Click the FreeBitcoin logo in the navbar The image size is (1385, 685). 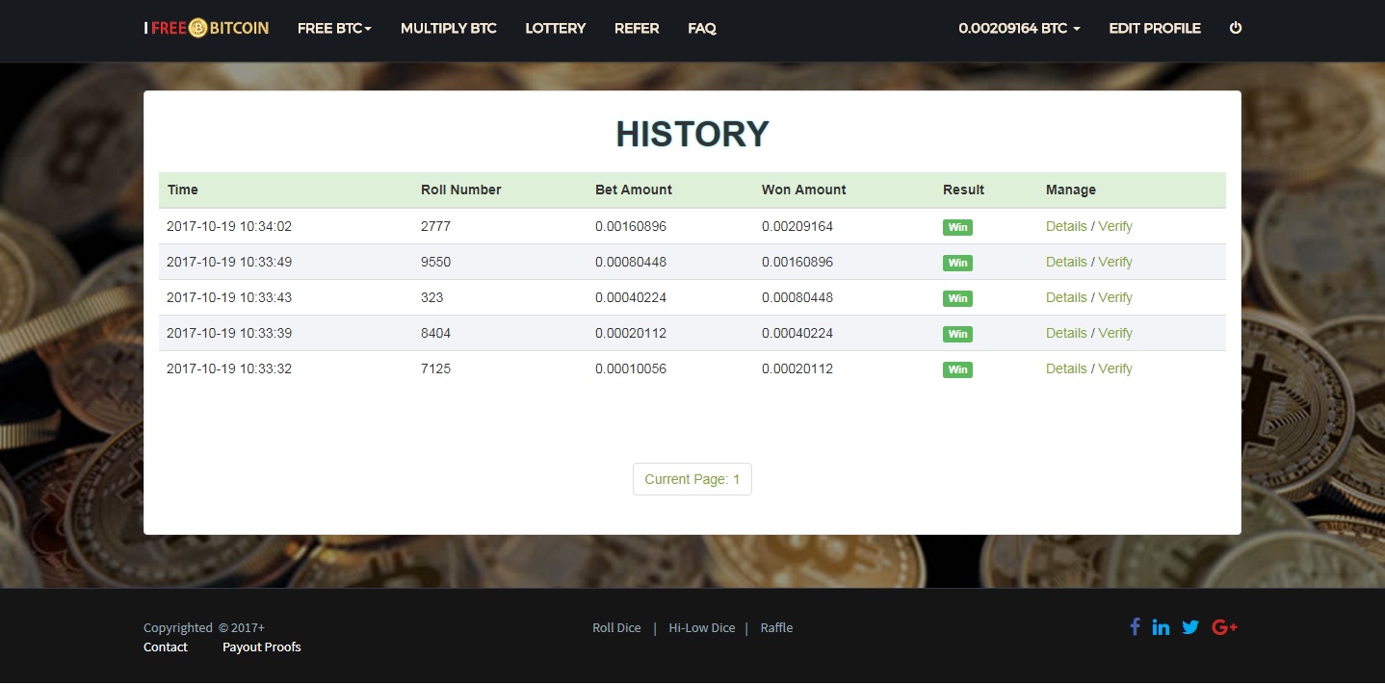pyautogui.click(x=206, y=28)
